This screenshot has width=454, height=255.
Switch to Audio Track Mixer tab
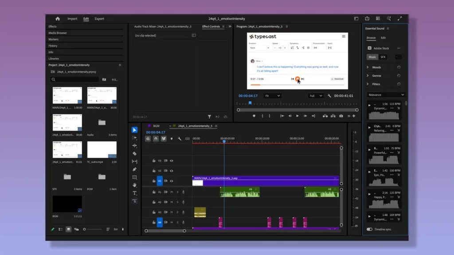coord(163,27)
